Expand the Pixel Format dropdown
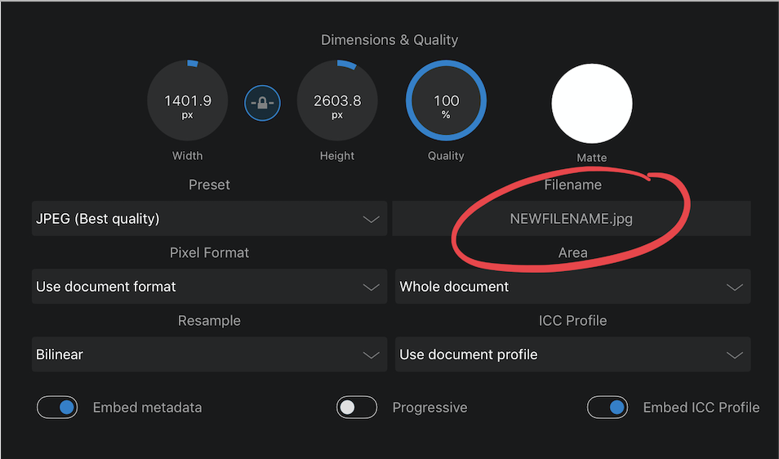The height and width of the screenshot is (459, 779). pos(209,287)
